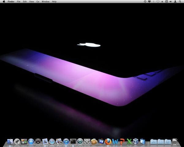Open the Finder menu
The width and height of the screenshot is (184, 147).
click(11, 2)
